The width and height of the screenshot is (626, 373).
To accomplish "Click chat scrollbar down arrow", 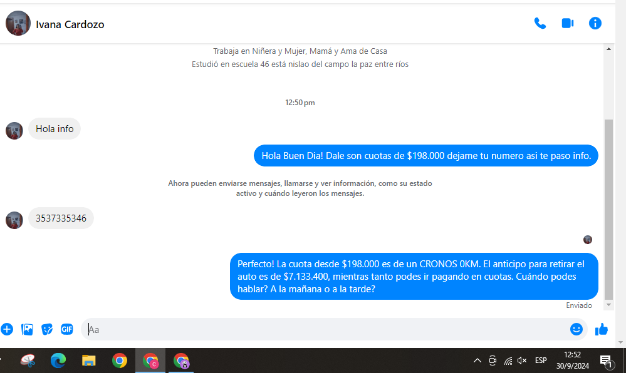I will [x=608, y=305].
